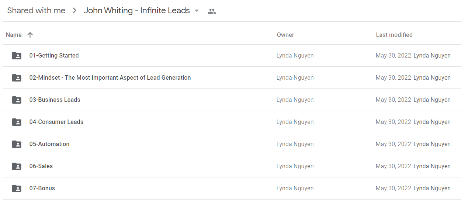Sort the list by Name column header

[x=14, y=35]
